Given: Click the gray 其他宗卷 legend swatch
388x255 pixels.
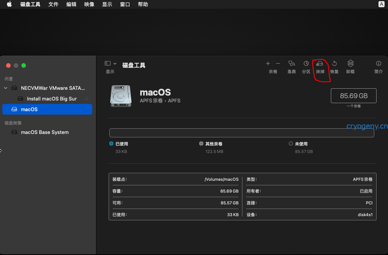Looking at the screenshot, I should pos(201,143).
